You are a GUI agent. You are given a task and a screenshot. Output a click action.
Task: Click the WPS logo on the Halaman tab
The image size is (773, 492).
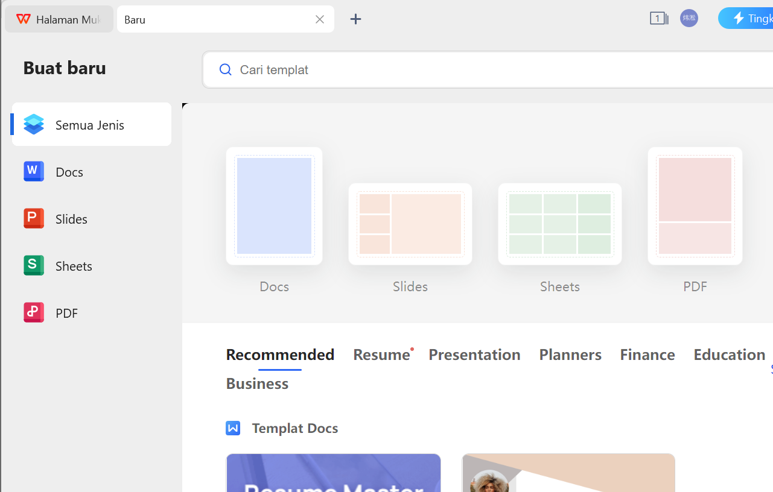(24, 19)
